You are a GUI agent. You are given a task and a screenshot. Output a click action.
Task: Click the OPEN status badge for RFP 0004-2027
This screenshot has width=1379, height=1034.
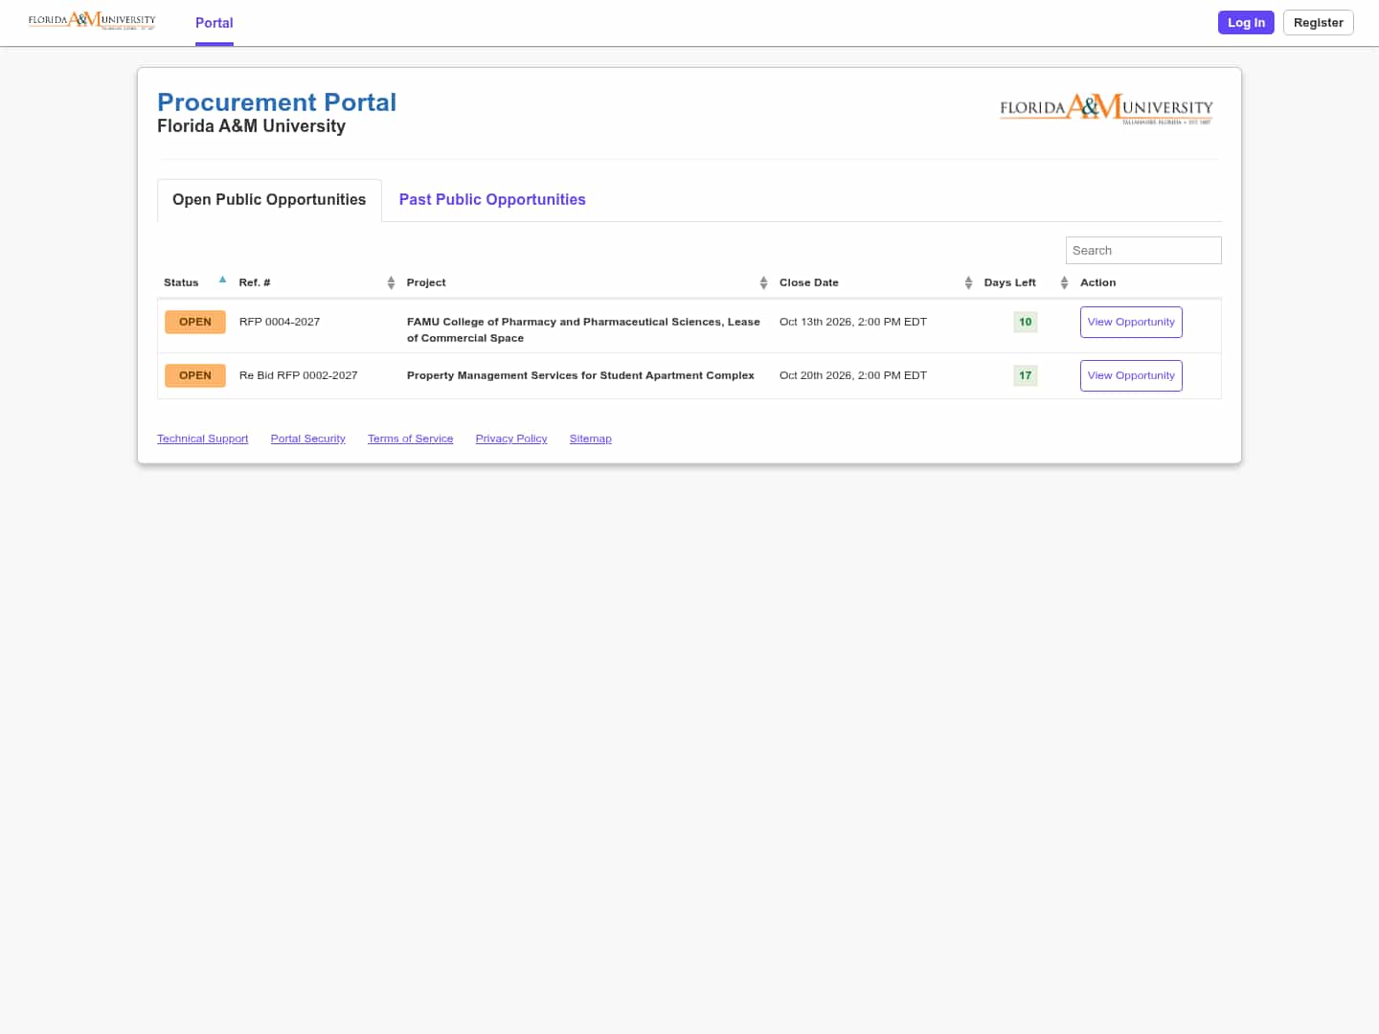click(x=195, y=323)
